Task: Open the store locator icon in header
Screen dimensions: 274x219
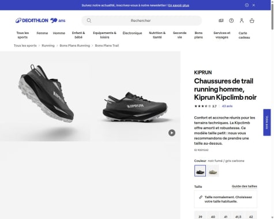Action: click(221, 21)
